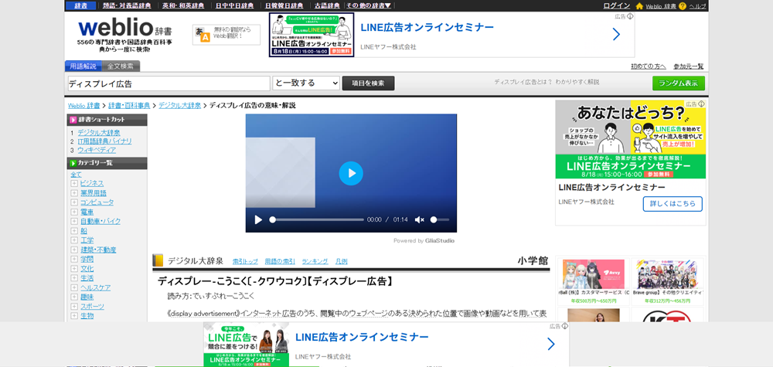
Task: Expand the 文化 category plus box
Action: pos(74,268)
